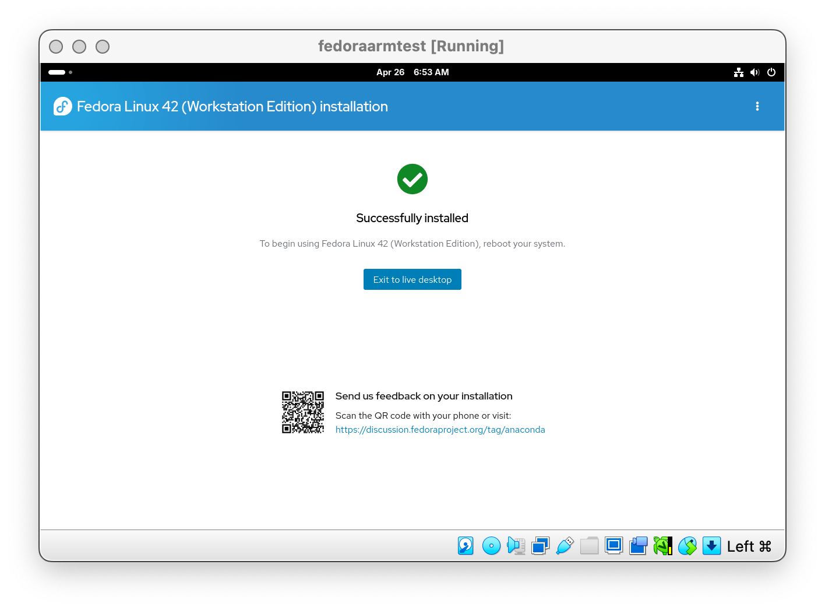Image resolution: width=825 pixels, height=610 pixels.
Task: Click the mouse integration globe icon
Action: 687,546
